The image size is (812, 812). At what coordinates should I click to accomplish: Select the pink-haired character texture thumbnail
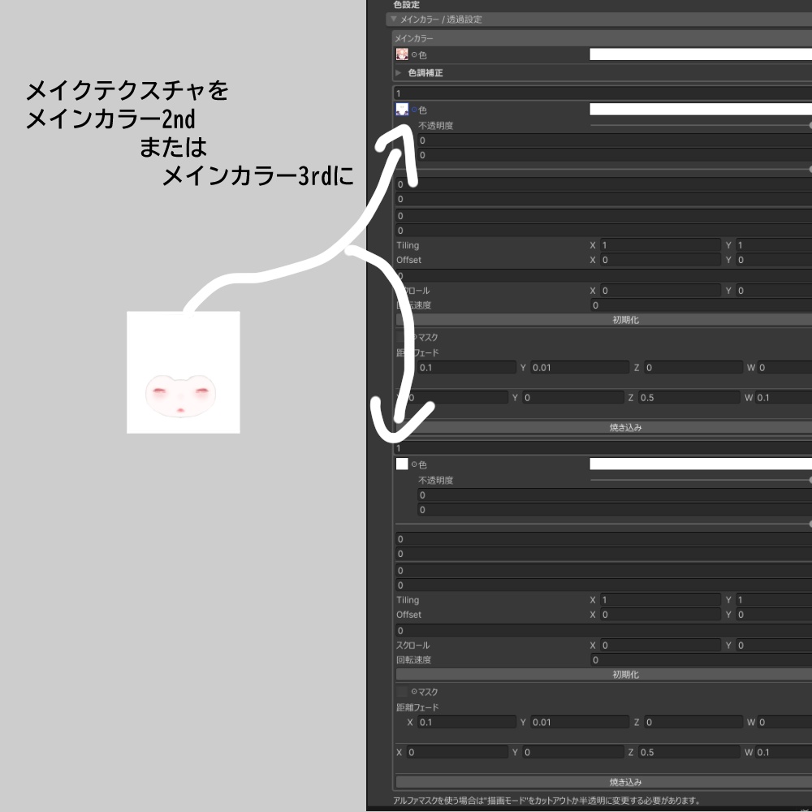(x=402, y=54)
